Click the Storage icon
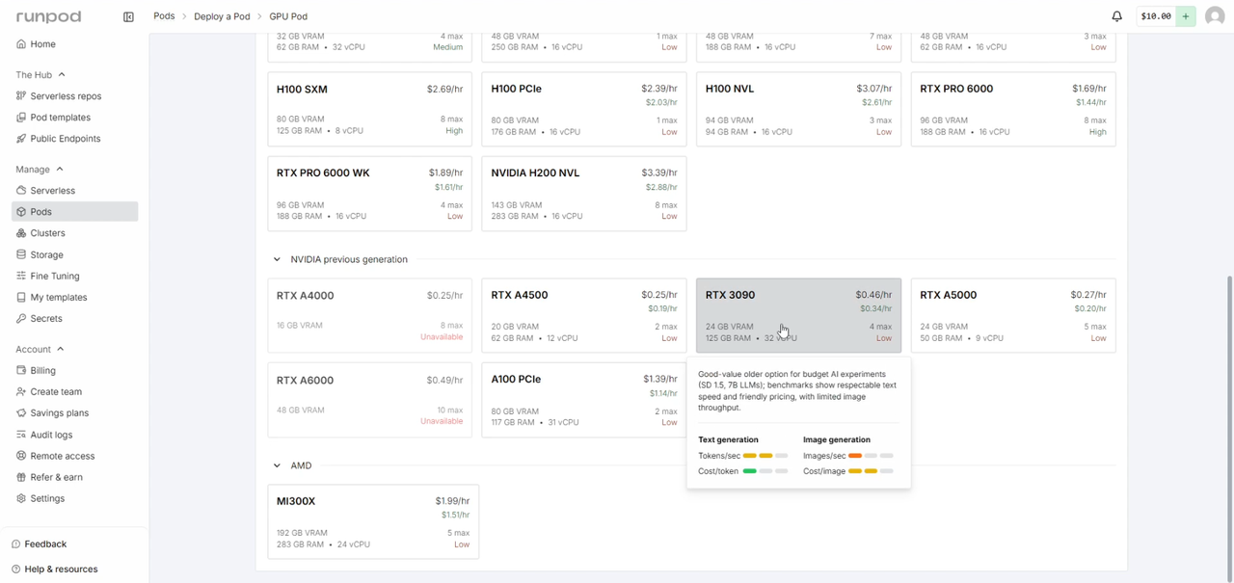This screenshot has height=583, width=1234. coord(21,255)
